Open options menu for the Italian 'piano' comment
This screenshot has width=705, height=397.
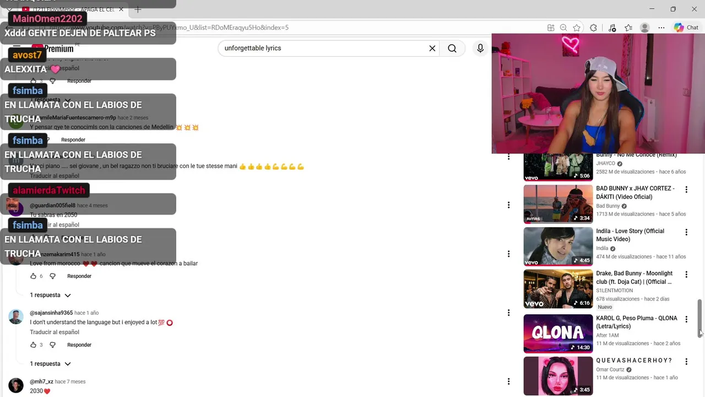coord(509,158)
